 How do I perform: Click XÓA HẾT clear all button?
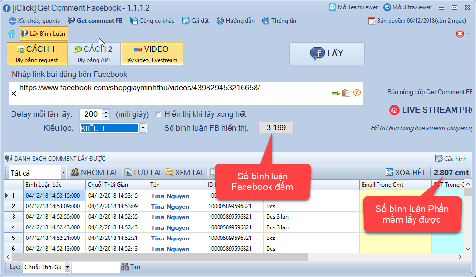(405, 172)
